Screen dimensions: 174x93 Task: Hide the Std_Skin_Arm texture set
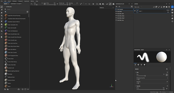116,14
